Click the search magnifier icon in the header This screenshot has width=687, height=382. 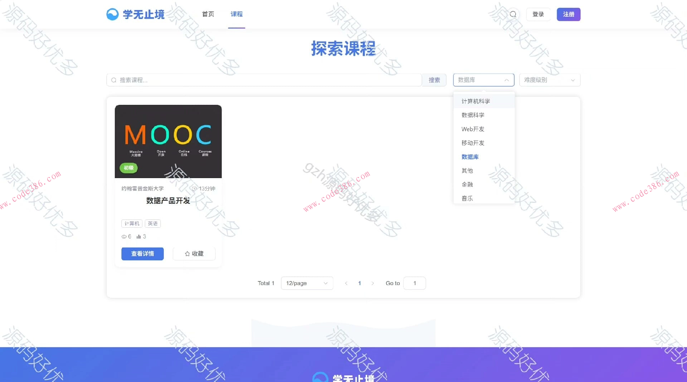tap(513, 14)
